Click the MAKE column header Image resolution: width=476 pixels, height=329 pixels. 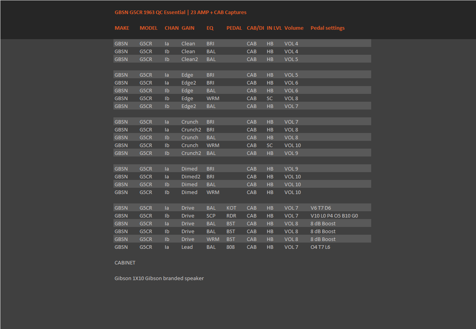[x=122, y=28]
